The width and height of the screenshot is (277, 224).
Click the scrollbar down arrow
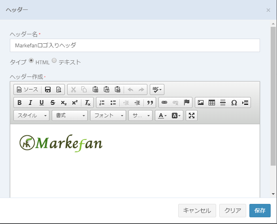[x=273, y=194]
